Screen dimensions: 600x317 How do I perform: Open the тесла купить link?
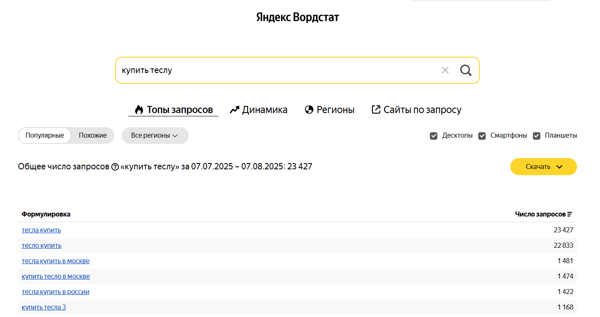click(x=41, y=230)
